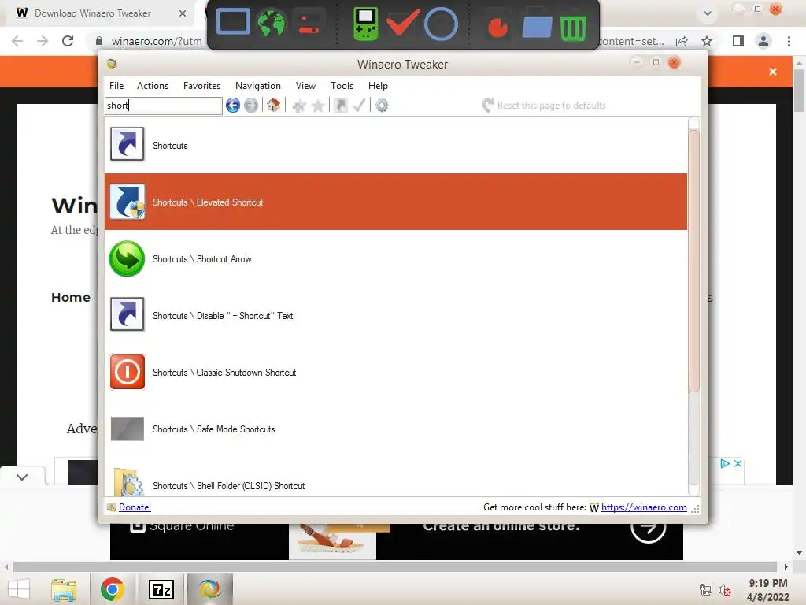Select Shortcuts \ Shell Folder (CLSID) Shortcut text
This screenshot has width=806, height=605.
[229, 485]
